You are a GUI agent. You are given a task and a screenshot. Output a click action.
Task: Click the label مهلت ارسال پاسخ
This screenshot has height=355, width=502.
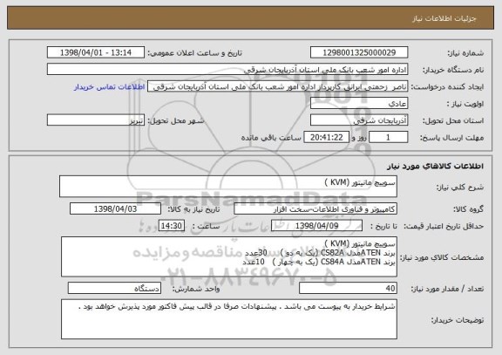[451, 138]
